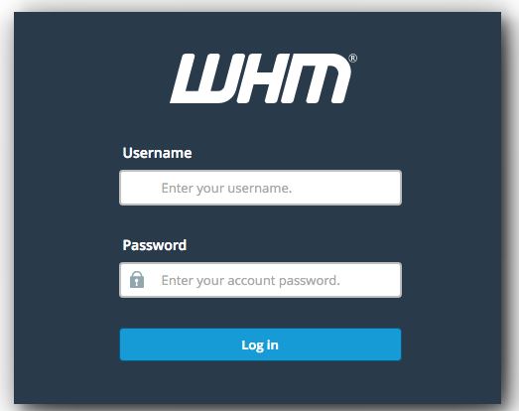Click the padlock icon in password field
The height and width of the screenshot is (411, 519).
point(137,280)
